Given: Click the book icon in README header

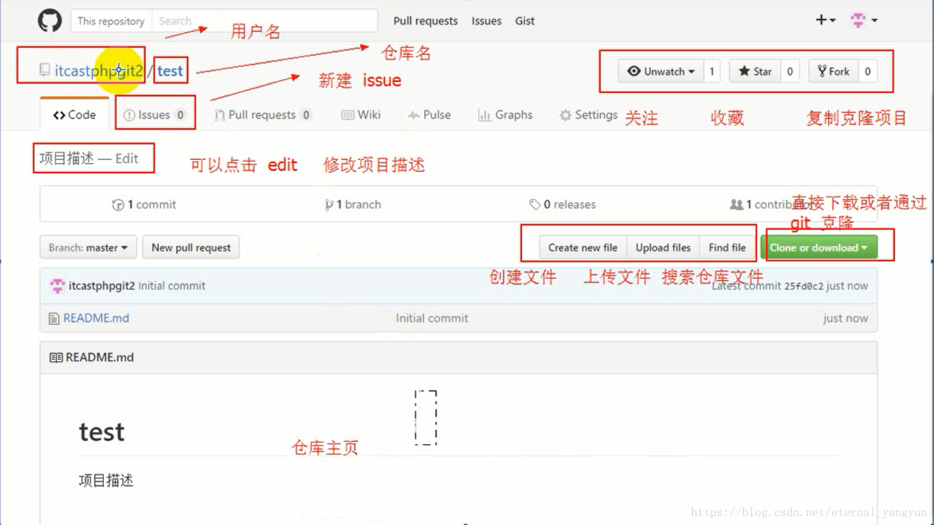Looking at the screenshot, I should 56,357.
